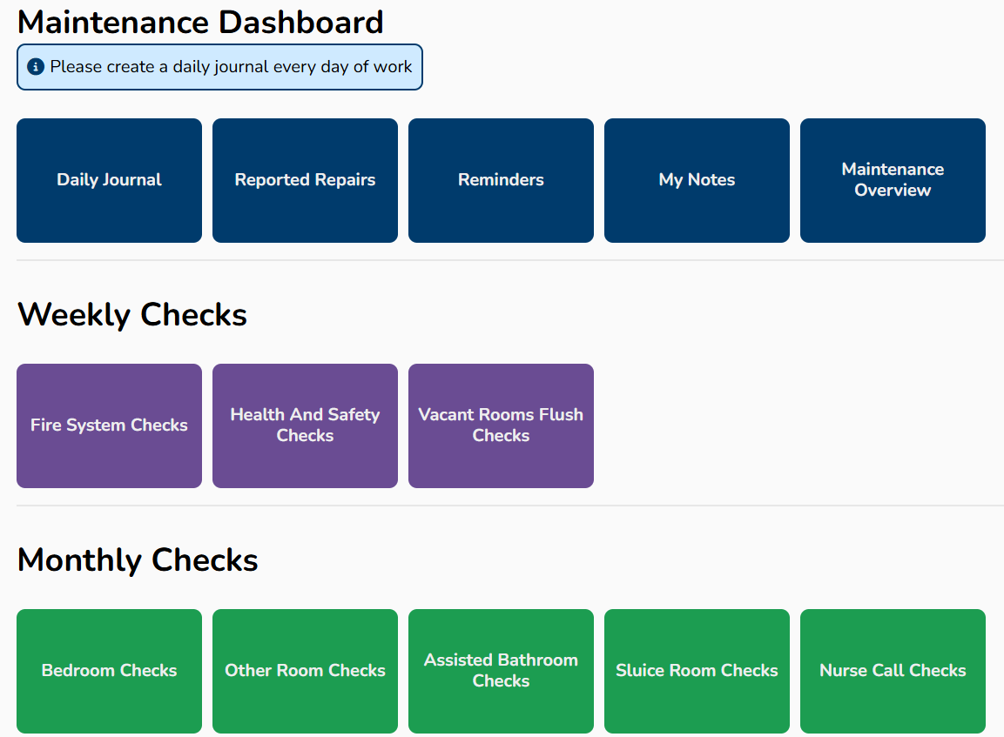
Task: Open Vacant Rooms Flush Checks
Action: click(x=501, y=425)
